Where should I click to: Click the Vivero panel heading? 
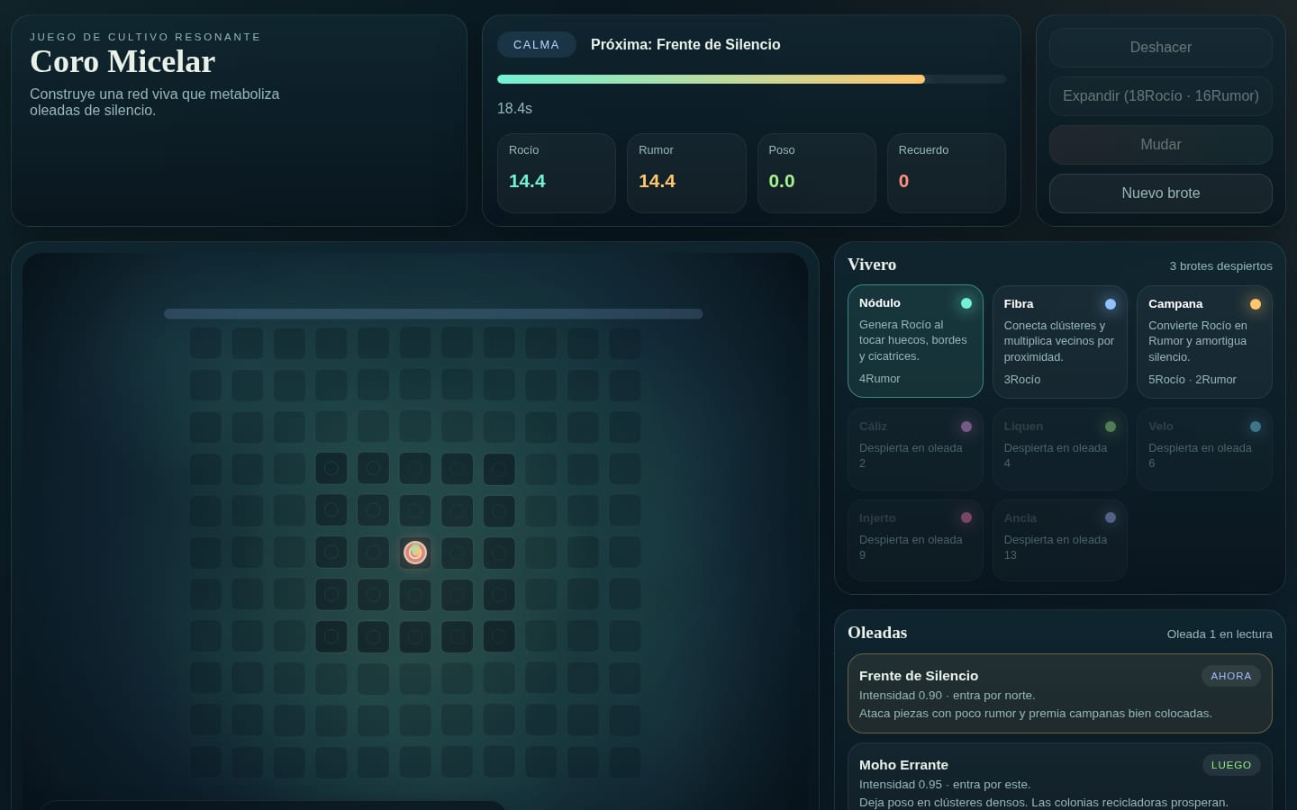(872, 265)
